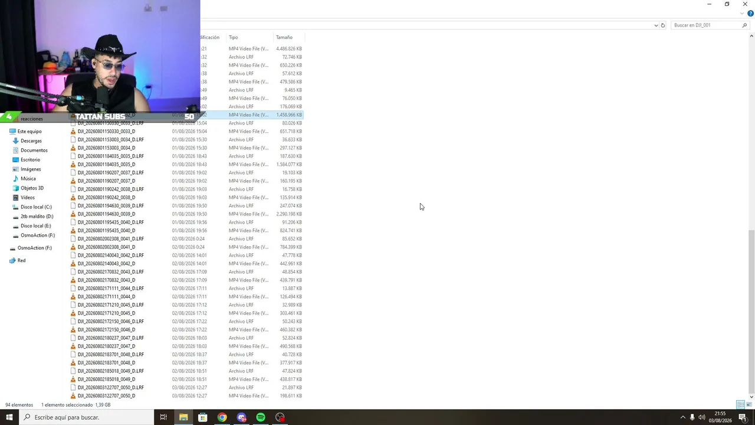The height and width of the screenshot is (425, 755).
Task: Open the Descargas folder in the sidebar
Action: pyautogui.click(x=31, y=141)
